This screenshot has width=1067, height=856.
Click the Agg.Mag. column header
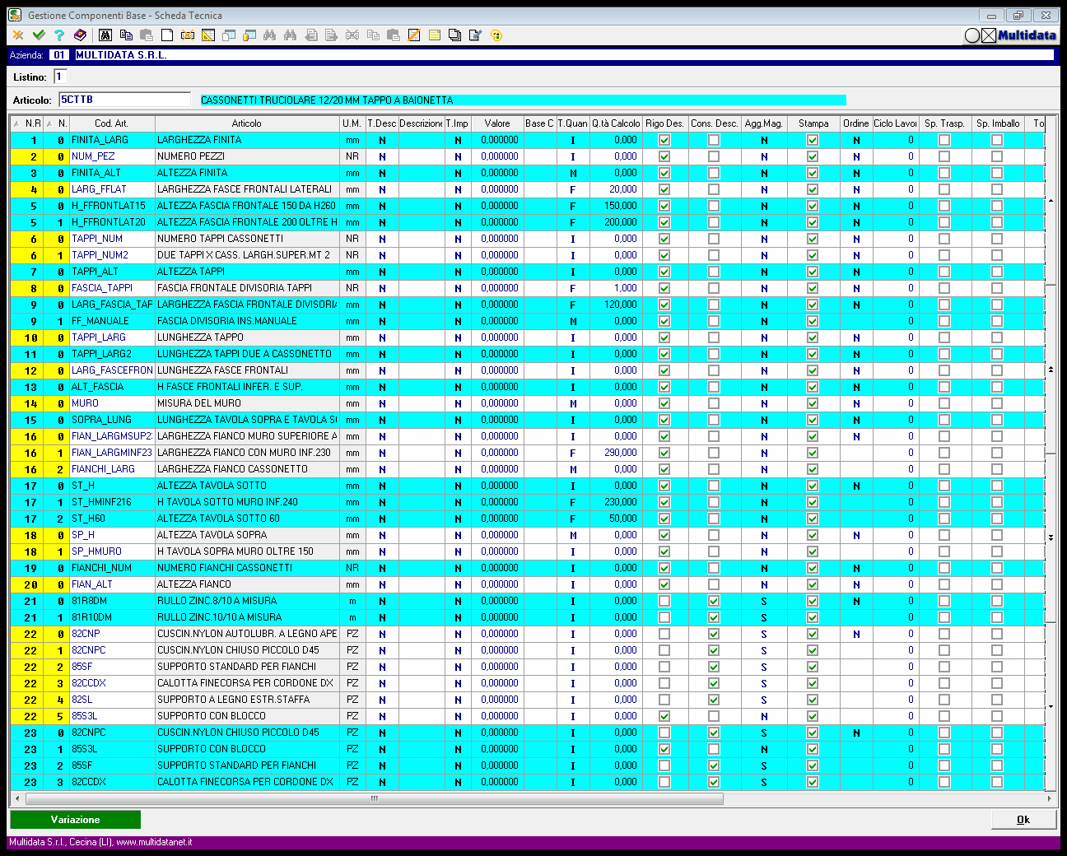pyautogui.click(x=763, y=123)
